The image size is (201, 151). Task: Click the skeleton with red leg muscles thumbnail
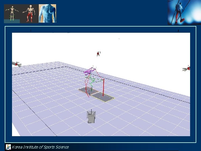pos(29,14)
